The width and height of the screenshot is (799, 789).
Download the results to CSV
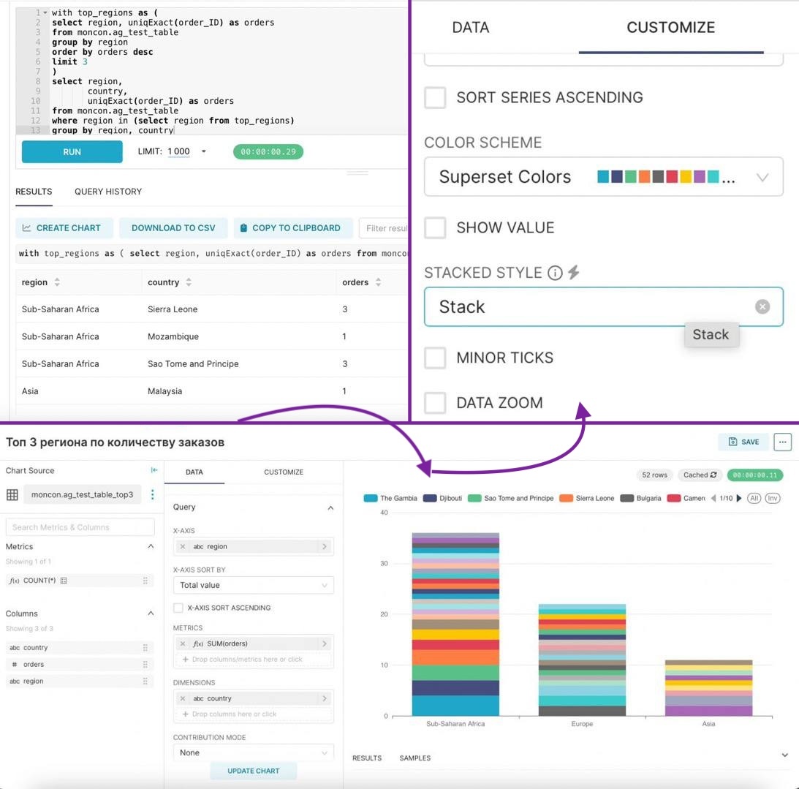(173, 228)
